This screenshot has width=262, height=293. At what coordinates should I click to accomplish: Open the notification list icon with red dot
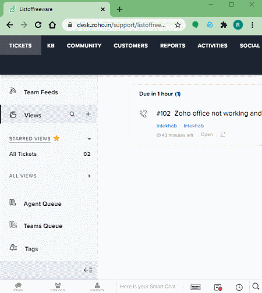218,287
